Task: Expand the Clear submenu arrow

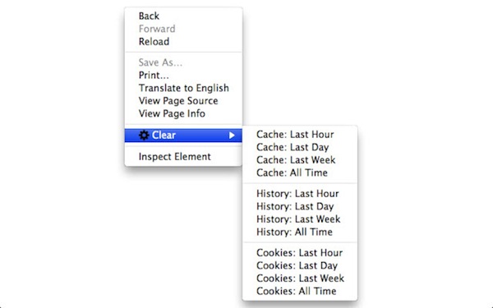Action: (232, 136)
